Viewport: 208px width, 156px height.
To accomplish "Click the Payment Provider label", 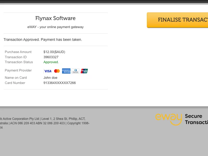I will pos(18,70).
